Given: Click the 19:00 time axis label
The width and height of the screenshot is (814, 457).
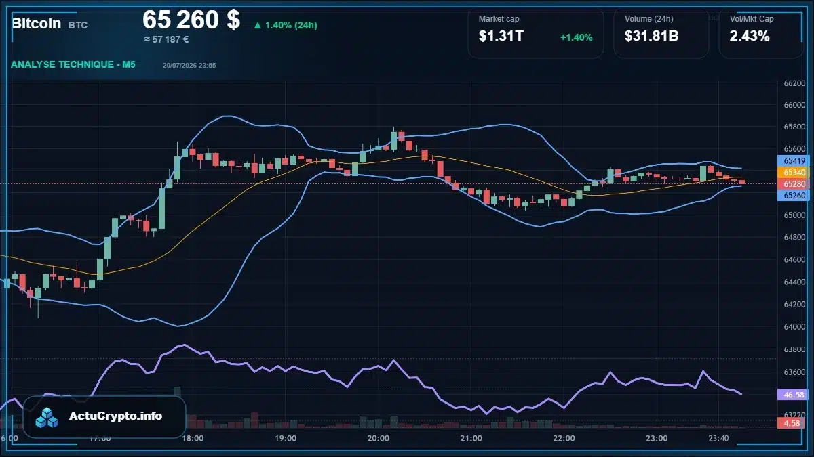Looking at the screenshot, I should click(286, 438).
